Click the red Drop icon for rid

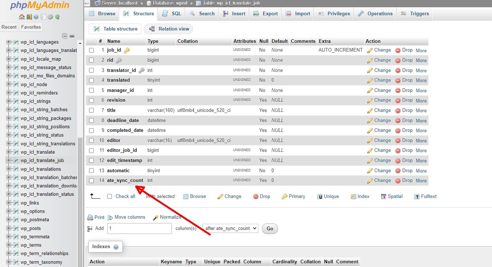tap(398, 60)
